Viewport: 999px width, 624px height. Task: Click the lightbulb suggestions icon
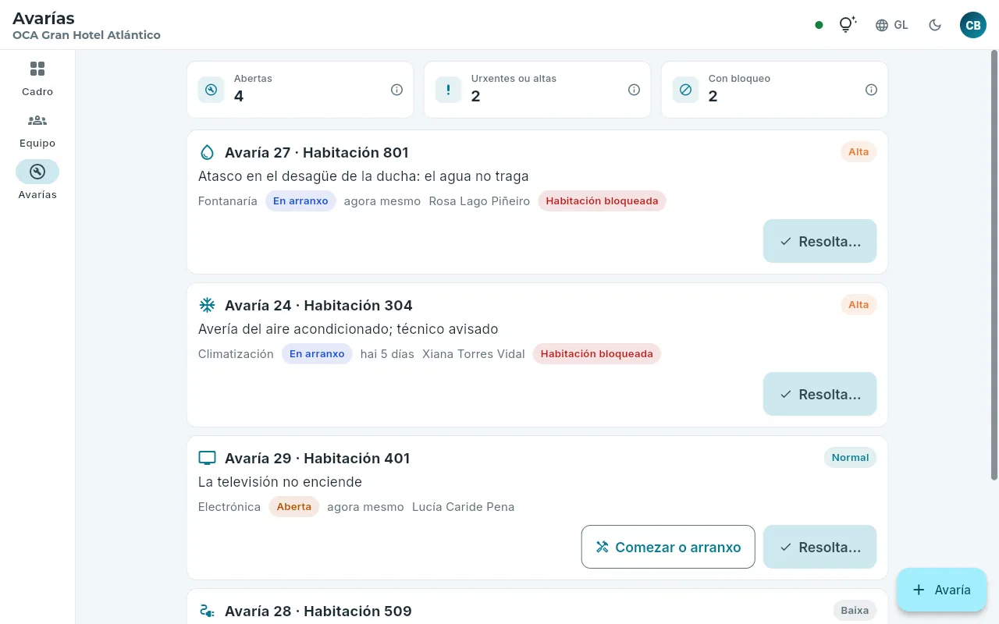point(848,25)
